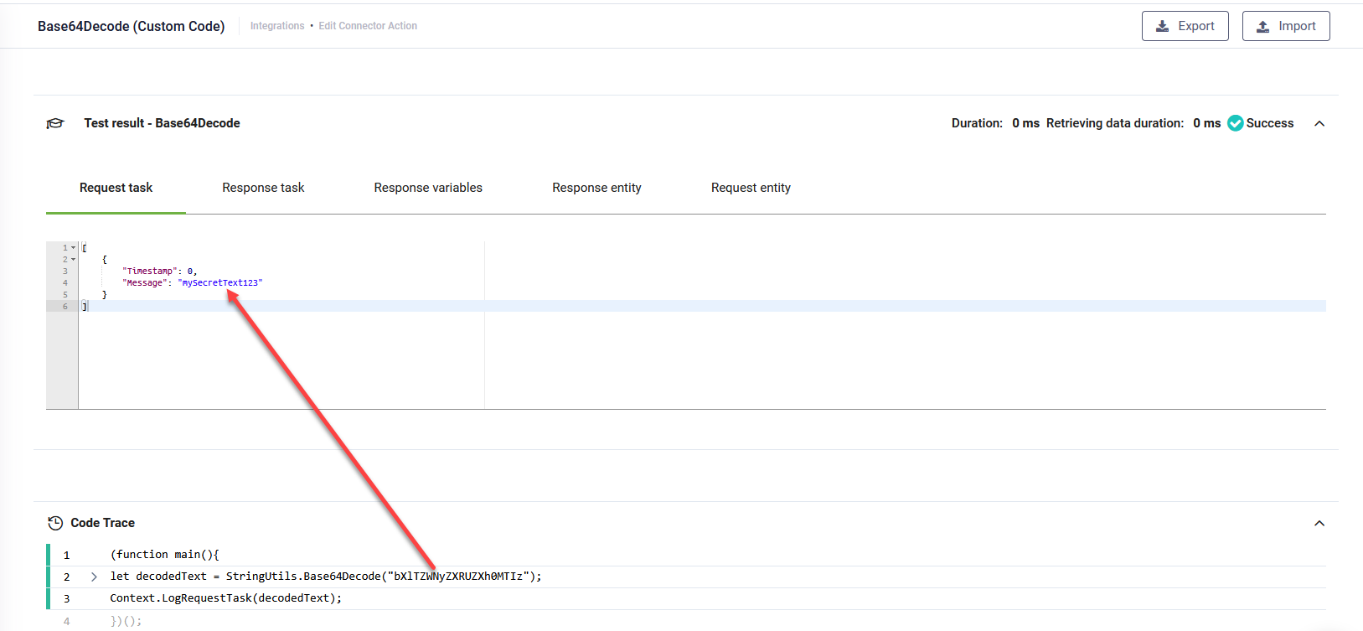
Task: Click the "Duration:" label in header
Action: point(977,123)
